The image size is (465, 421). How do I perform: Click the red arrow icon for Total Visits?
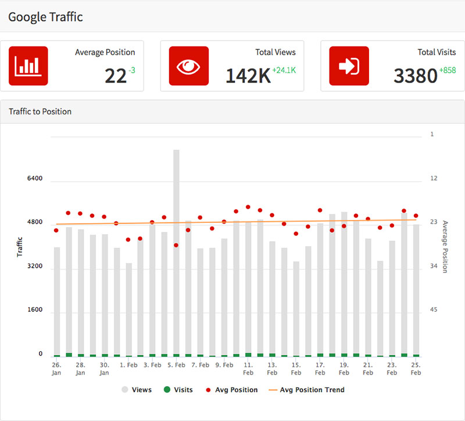[349, 66]
